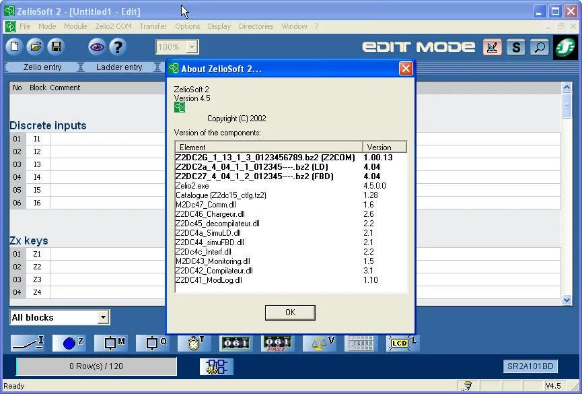
Task: Select the M2DC43_Monitoring.dll row
Action: click(x=291, y=261)
